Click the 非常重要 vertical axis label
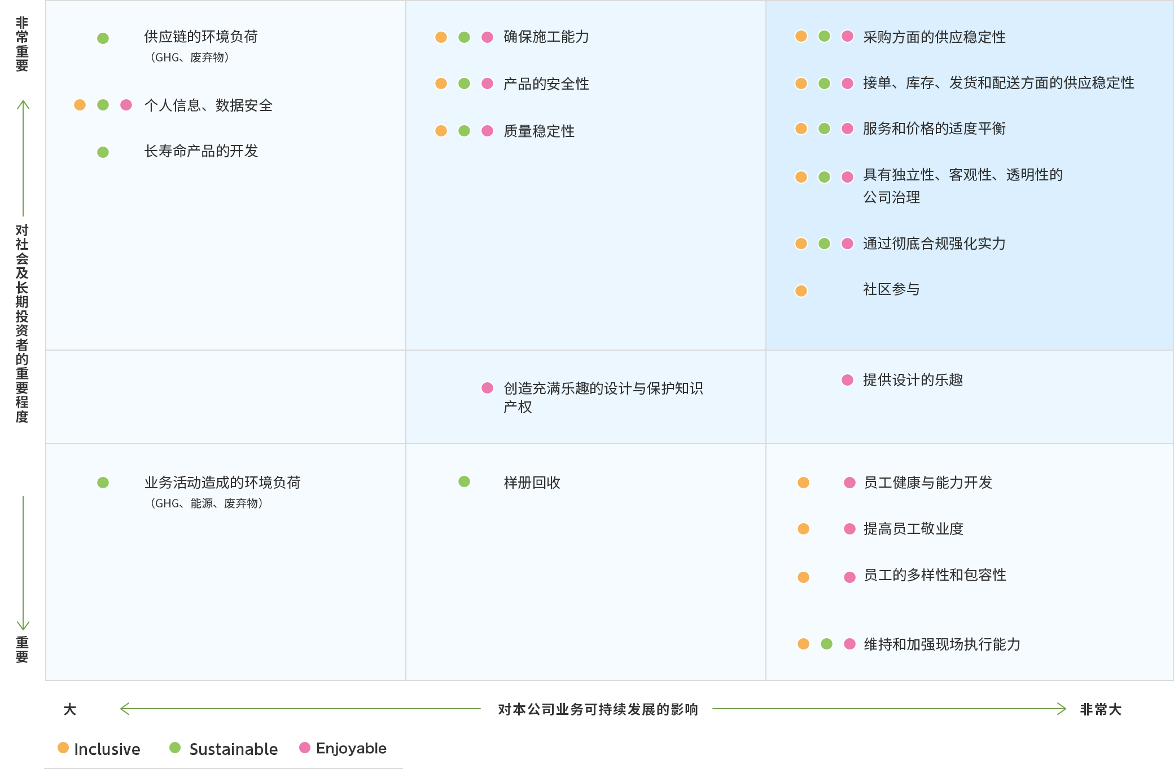 [x=22, y=44]
